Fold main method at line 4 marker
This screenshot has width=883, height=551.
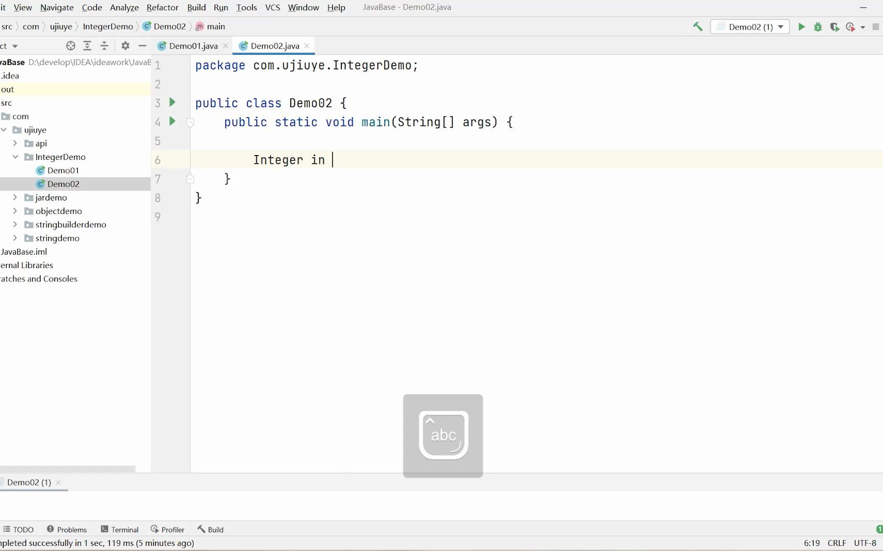tap(190, 122)
